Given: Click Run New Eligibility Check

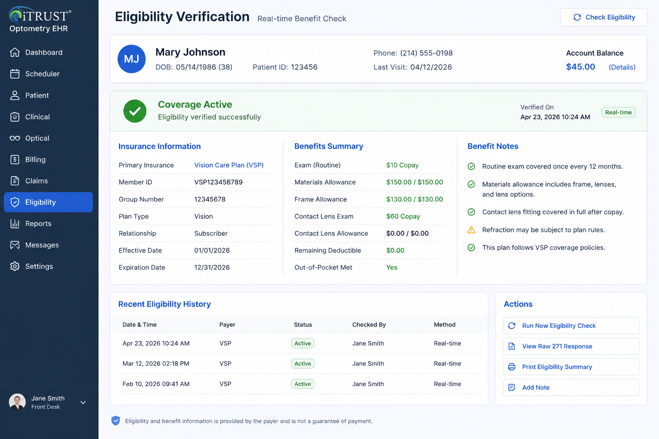Looking at the screenshot, I should pyautogui.click(x=571, y=326).
